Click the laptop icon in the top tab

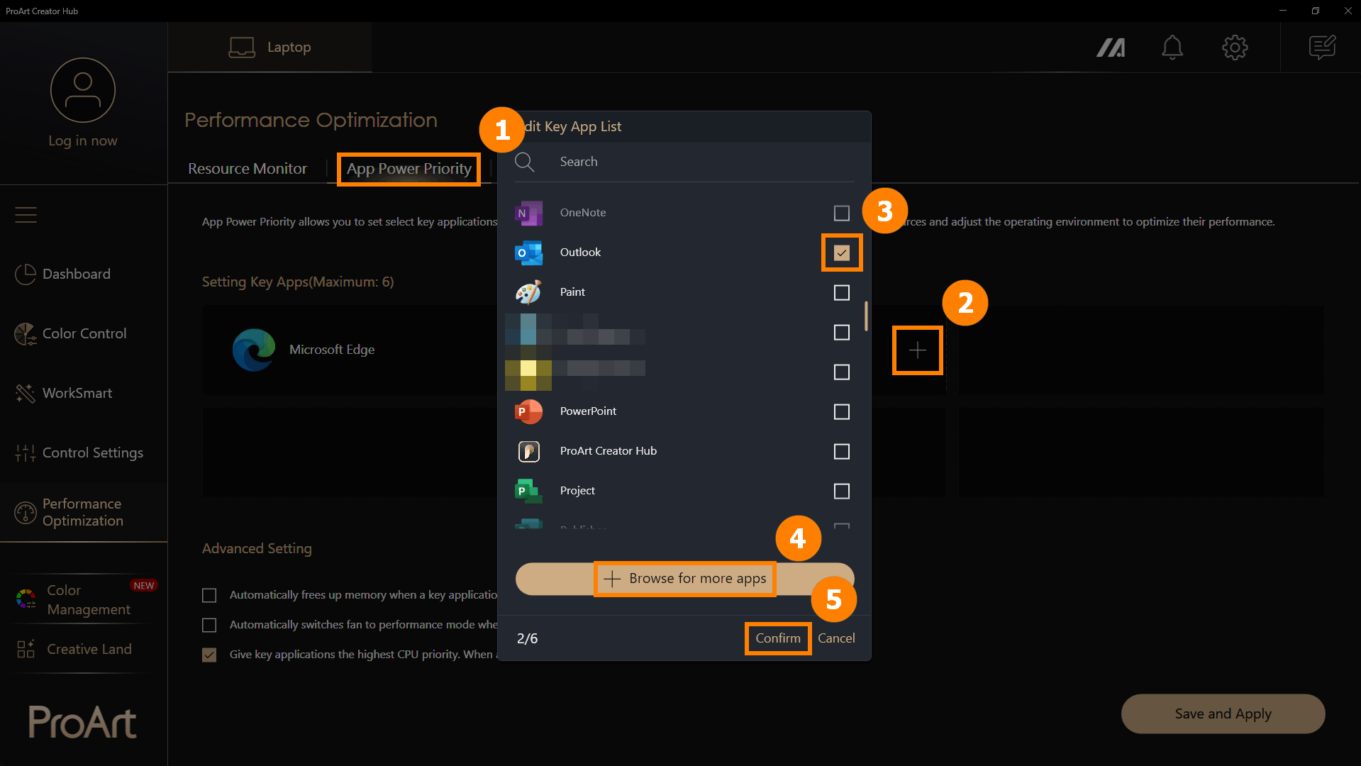point(242,48)
